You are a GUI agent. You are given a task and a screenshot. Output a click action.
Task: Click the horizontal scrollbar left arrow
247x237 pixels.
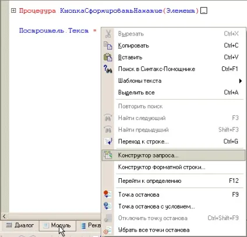pyautogui.click(x=4, y=216)
